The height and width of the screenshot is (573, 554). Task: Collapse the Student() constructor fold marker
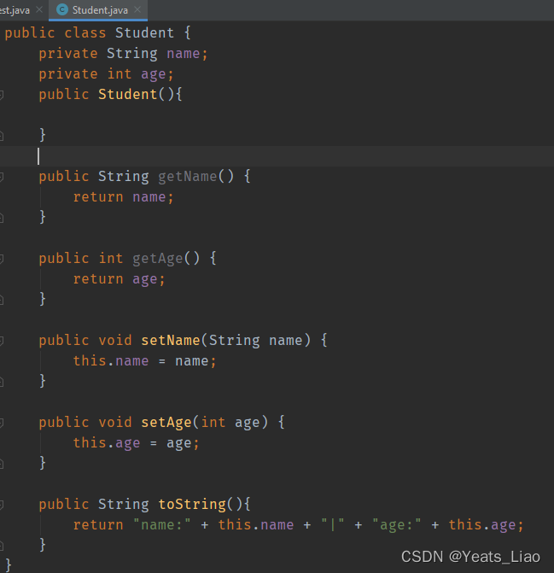tap(2, 95)
